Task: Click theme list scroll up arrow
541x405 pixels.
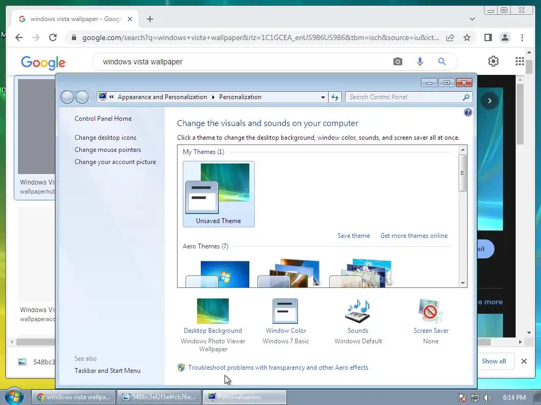Action: coord(463,149)
